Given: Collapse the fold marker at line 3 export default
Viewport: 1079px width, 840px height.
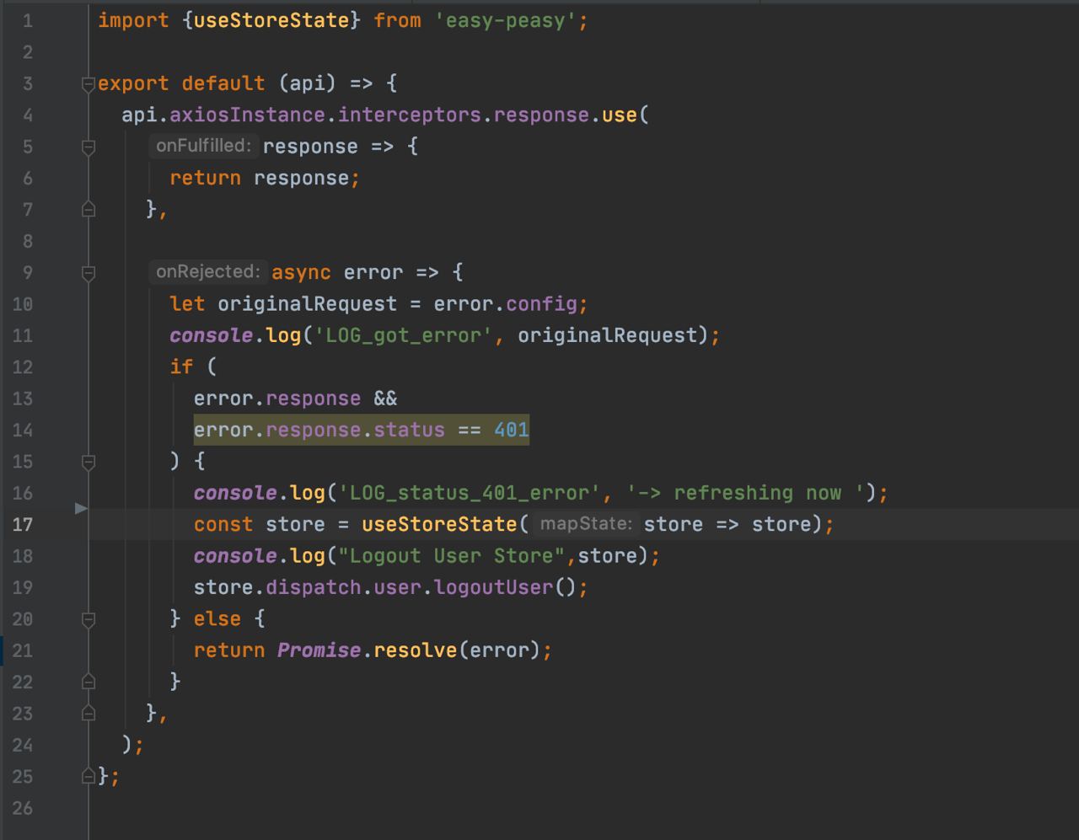Looking at the screenshot, I should [x=89, y=83].
